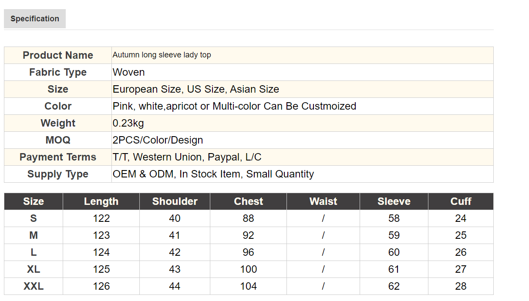Click shoulder value 40

tap(175, 218)
